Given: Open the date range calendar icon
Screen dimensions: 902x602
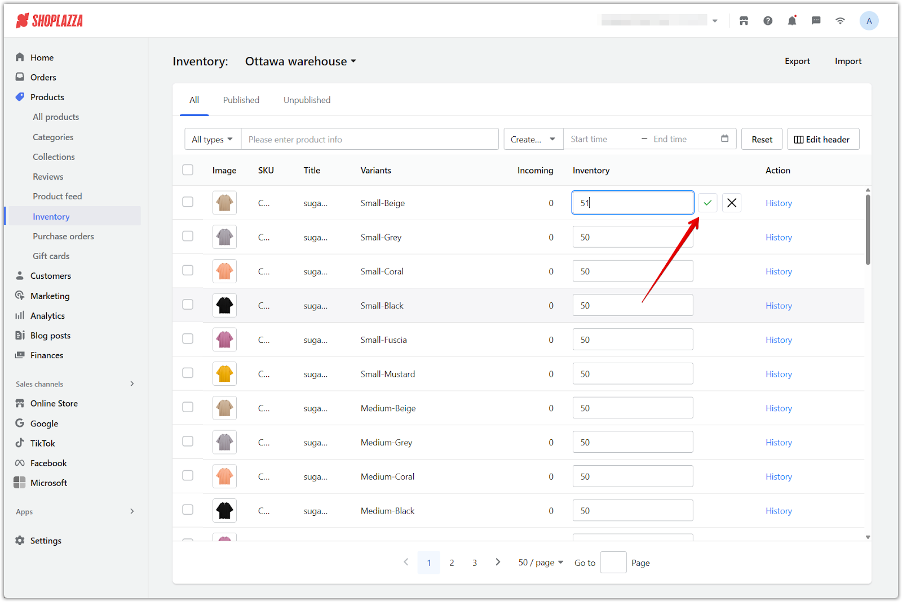Looking at the screenshot, I should [725, 139].
